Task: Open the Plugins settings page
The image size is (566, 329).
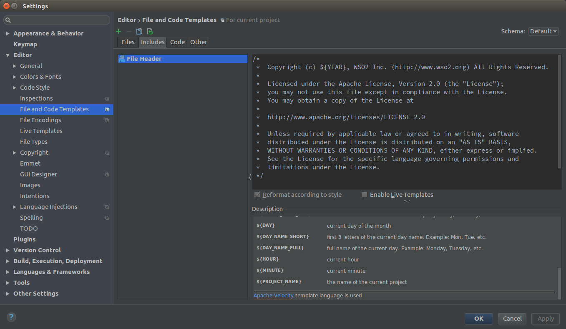Action: pyautogui.click(x=24, y=239)
